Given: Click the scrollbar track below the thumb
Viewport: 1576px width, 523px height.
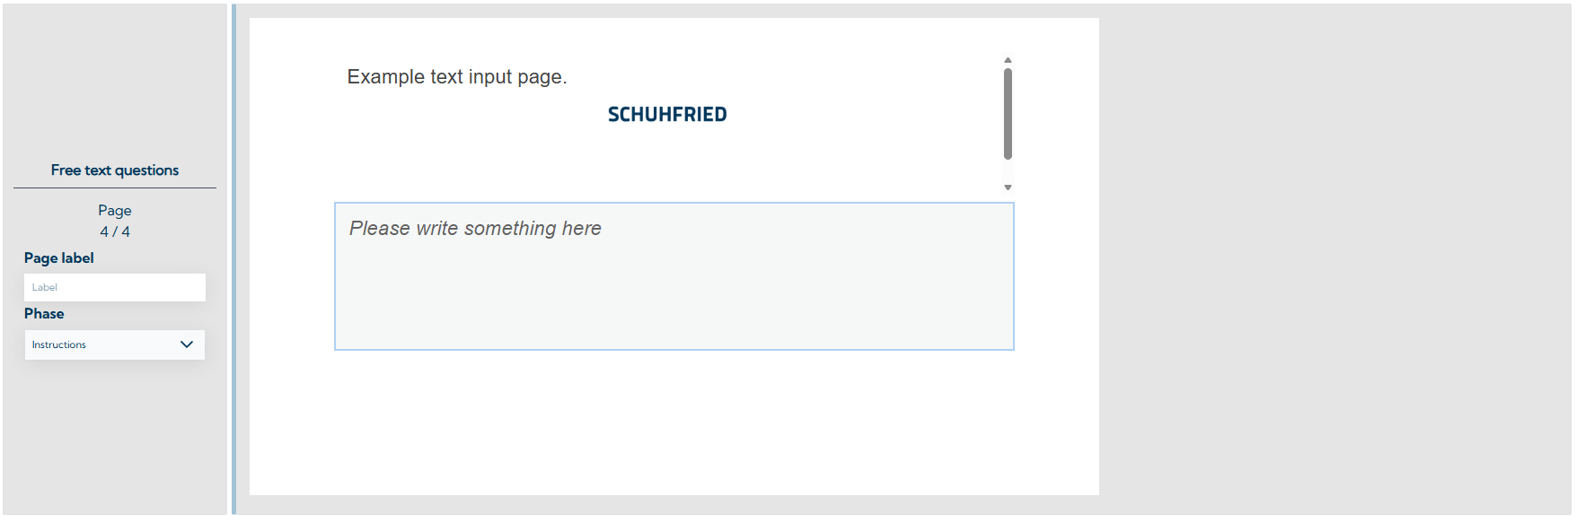Looking at the screenshot, I should click(x=1008, y=171).
